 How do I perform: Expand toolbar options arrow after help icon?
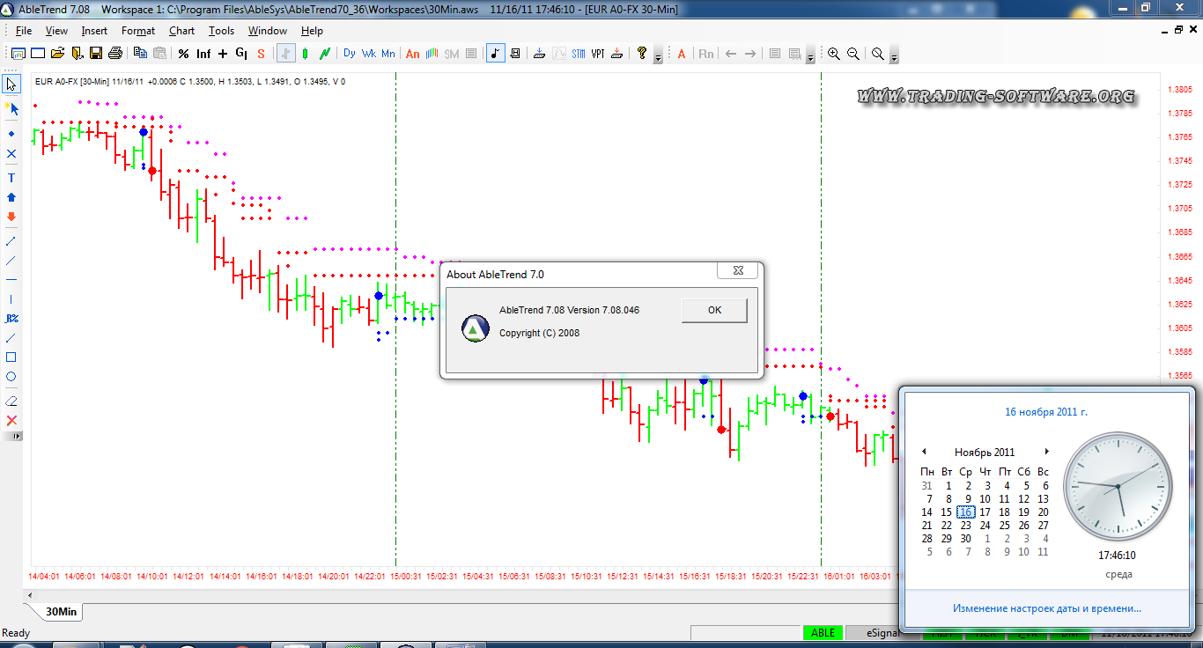[x=658, y=58]
